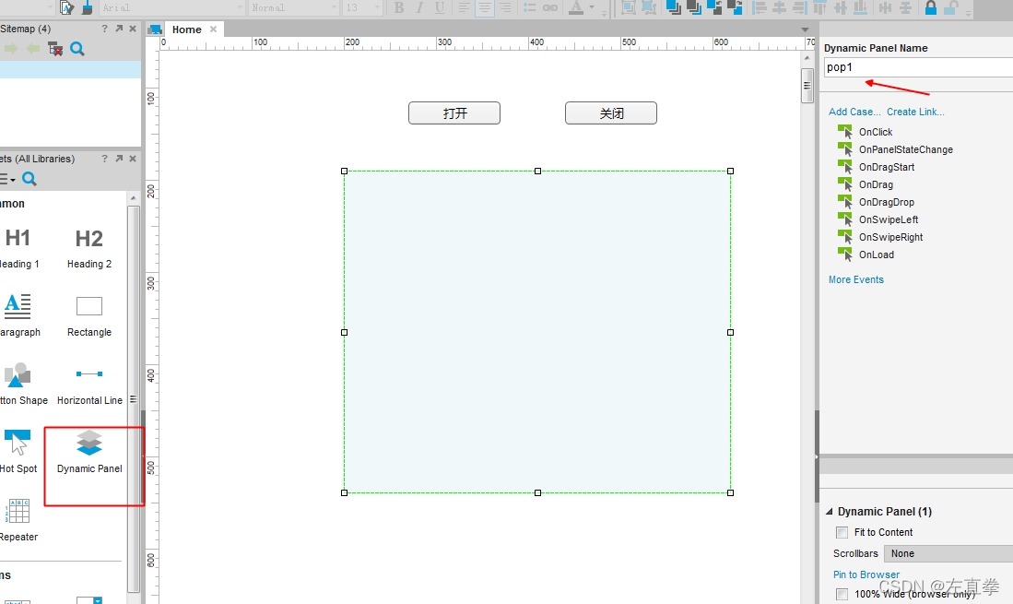Select the OnClick event
The width and height of the screenshot is (1013, 604).
pos(865,132)
